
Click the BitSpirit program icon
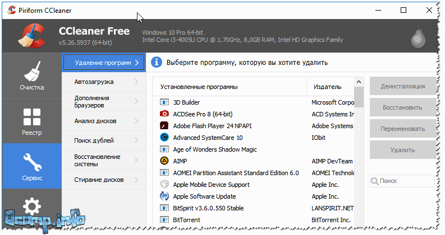point(164,208)
